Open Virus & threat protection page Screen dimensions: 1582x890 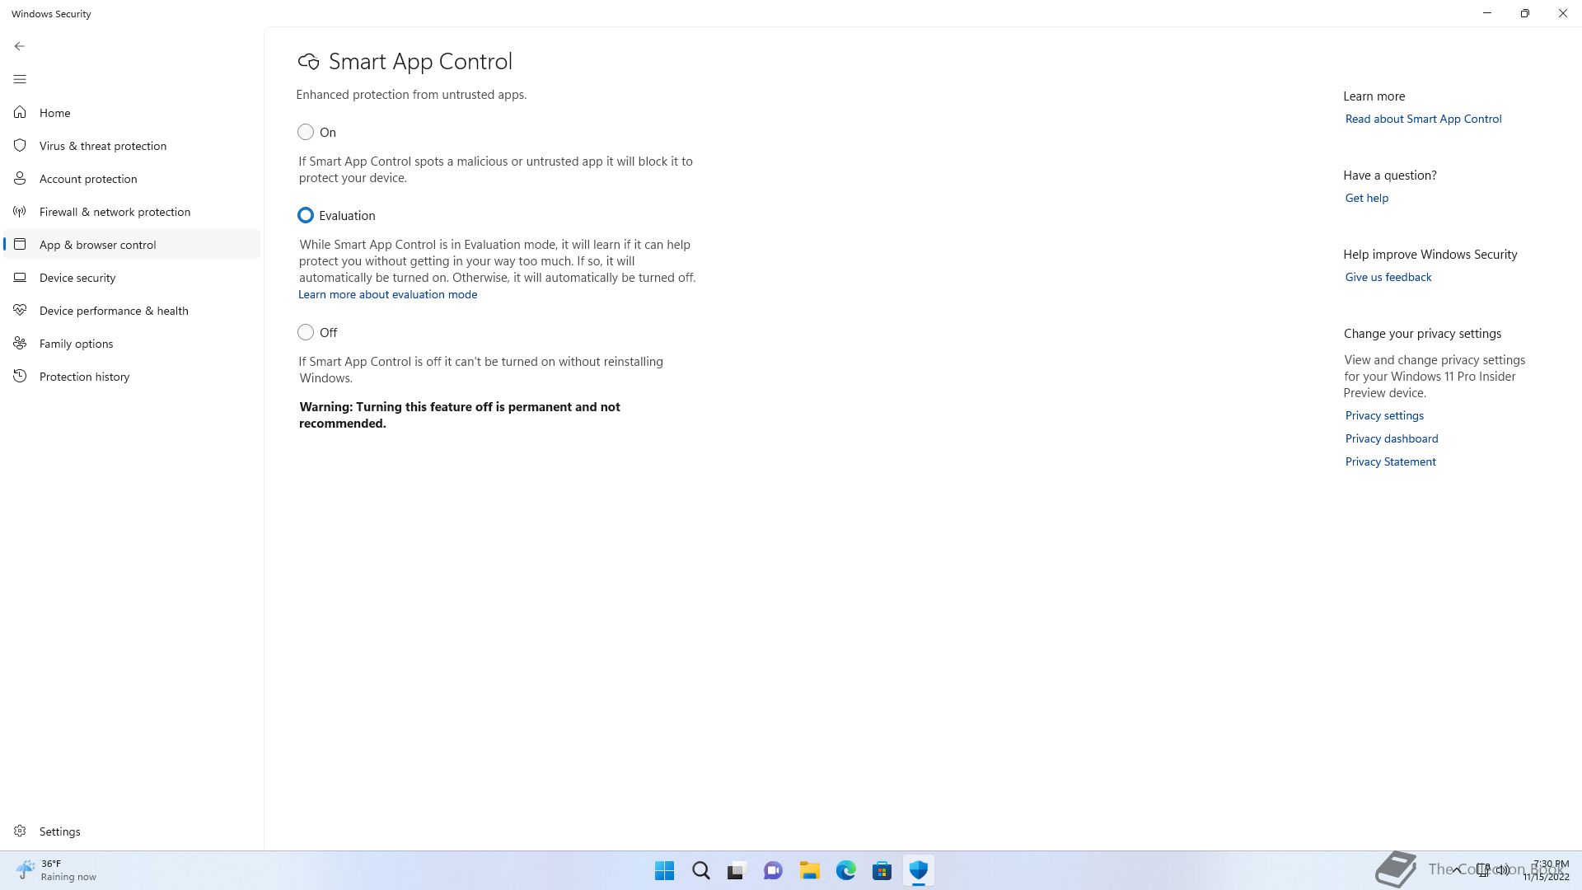132,145
